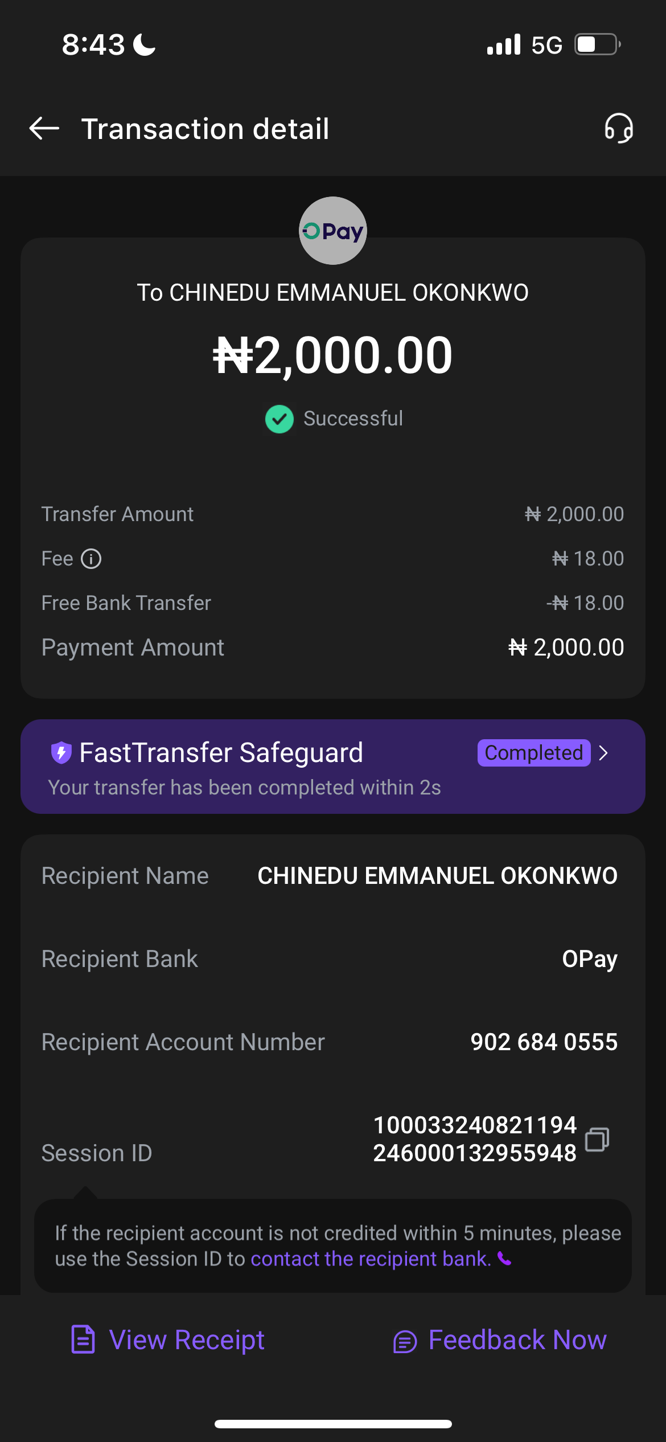666x1442 pixels.
Task: Copy the Session ID
Action: point(597,1139)
